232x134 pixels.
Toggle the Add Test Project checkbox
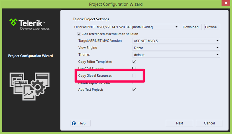134,90
